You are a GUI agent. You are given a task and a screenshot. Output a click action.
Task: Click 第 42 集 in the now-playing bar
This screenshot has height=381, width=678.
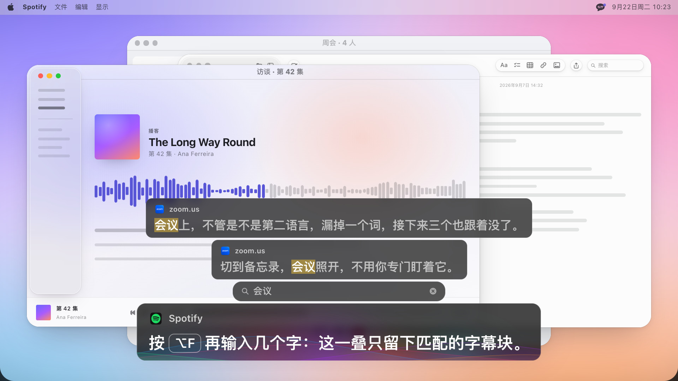[67, 308]
